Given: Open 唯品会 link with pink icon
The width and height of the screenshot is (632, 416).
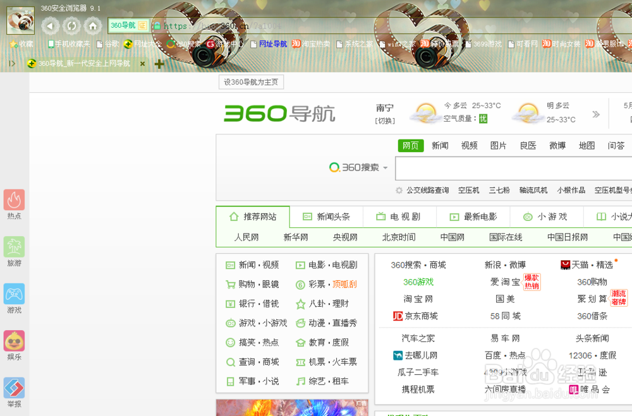Looking at the screenshot, I should click(x=589, y=389).
